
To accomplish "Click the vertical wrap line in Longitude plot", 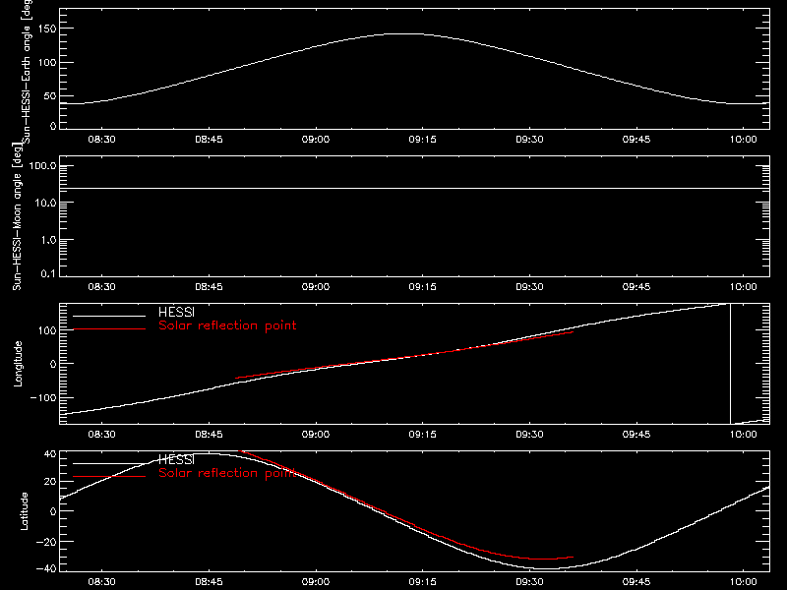I will tap(730, 364).
